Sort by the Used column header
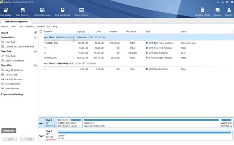The width and height of the screenshot is (234, 145). point(96,32)
